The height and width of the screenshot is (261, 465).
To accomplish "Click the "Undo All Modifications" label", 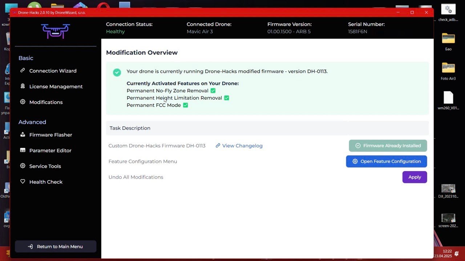I will [x=136, y=177].
